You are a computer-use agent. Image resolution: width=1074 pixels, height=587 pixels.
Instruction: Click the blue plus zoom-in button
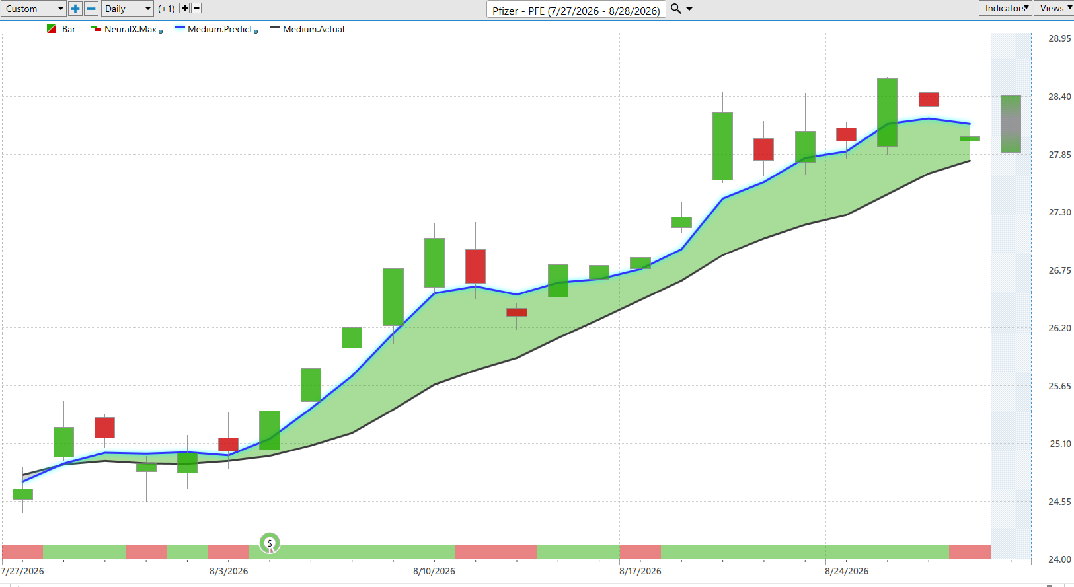[75, 9]
